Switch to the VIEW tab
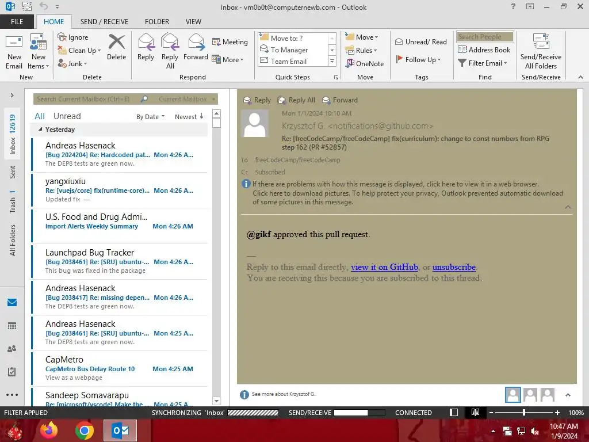This screenshot has height=442, width=589. click(193, 21)
